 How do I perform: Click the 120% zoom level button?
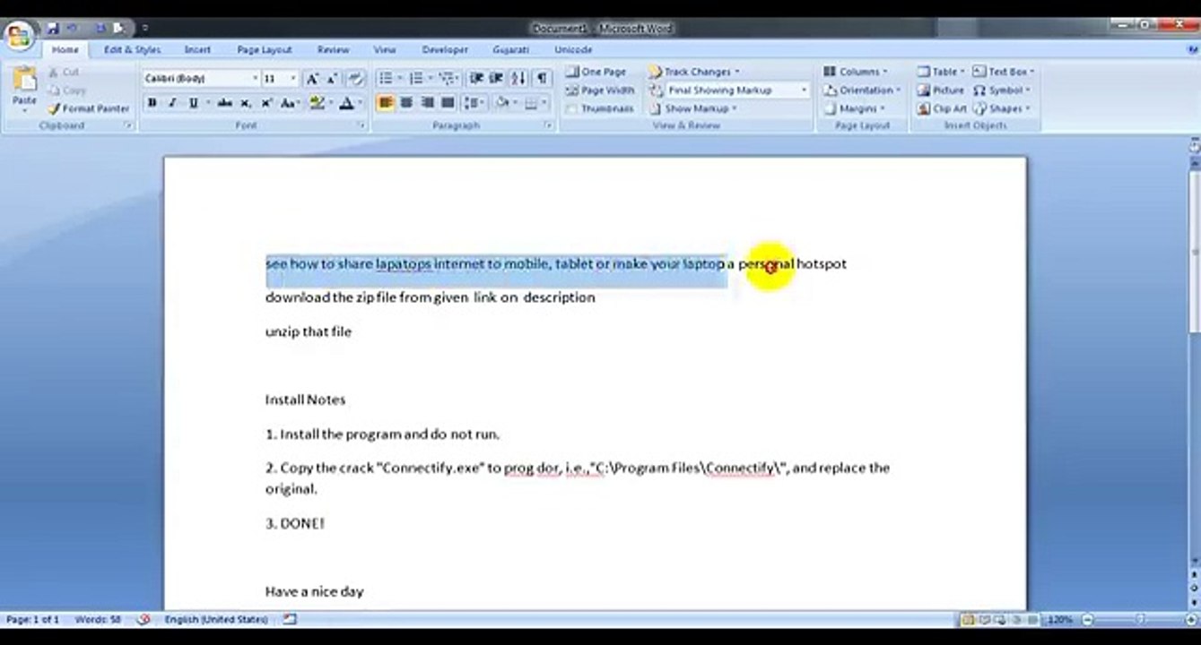click(1060, 619)
